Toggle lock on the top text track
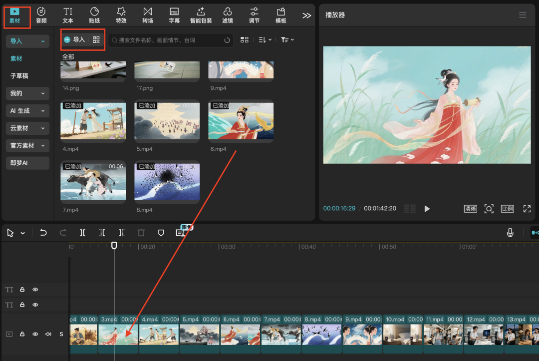Viewport: 539px width, 361px height. [22, 290]
